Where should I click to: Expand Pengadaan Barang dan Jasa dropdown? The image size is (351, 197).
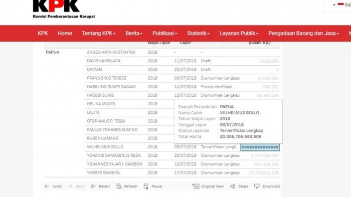(303, 34)
